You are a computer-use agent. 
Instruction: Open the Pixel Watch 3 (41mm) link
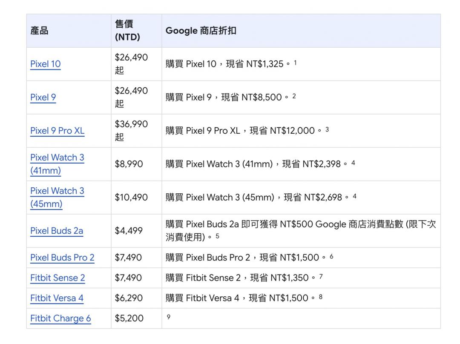57,163
